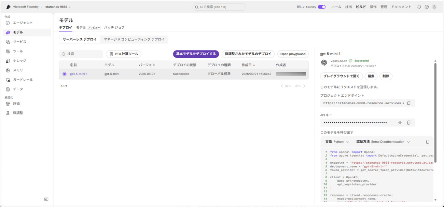This screenshot has height=207, width=444.
Task: Open the user account avatar
Action: [434, 7]
